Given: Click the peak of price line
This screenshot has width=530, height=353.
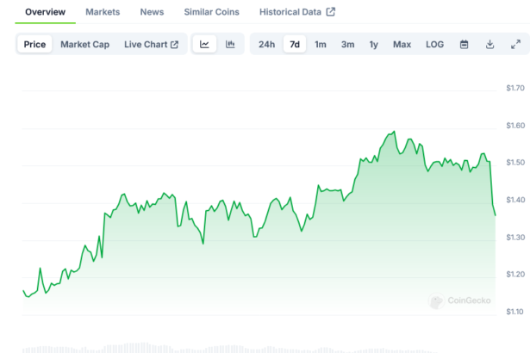Looking at the screenshot, I should pyautogui.click(x=394, y=133).
